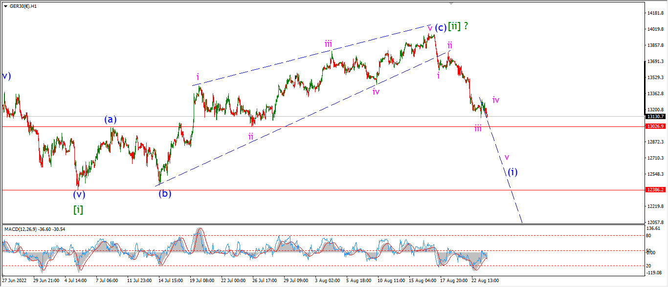Open the dropdown arrow beside GER30(€),H1
Image resolution: width=668 pixels, height=287 pixels.
(5, 5)
